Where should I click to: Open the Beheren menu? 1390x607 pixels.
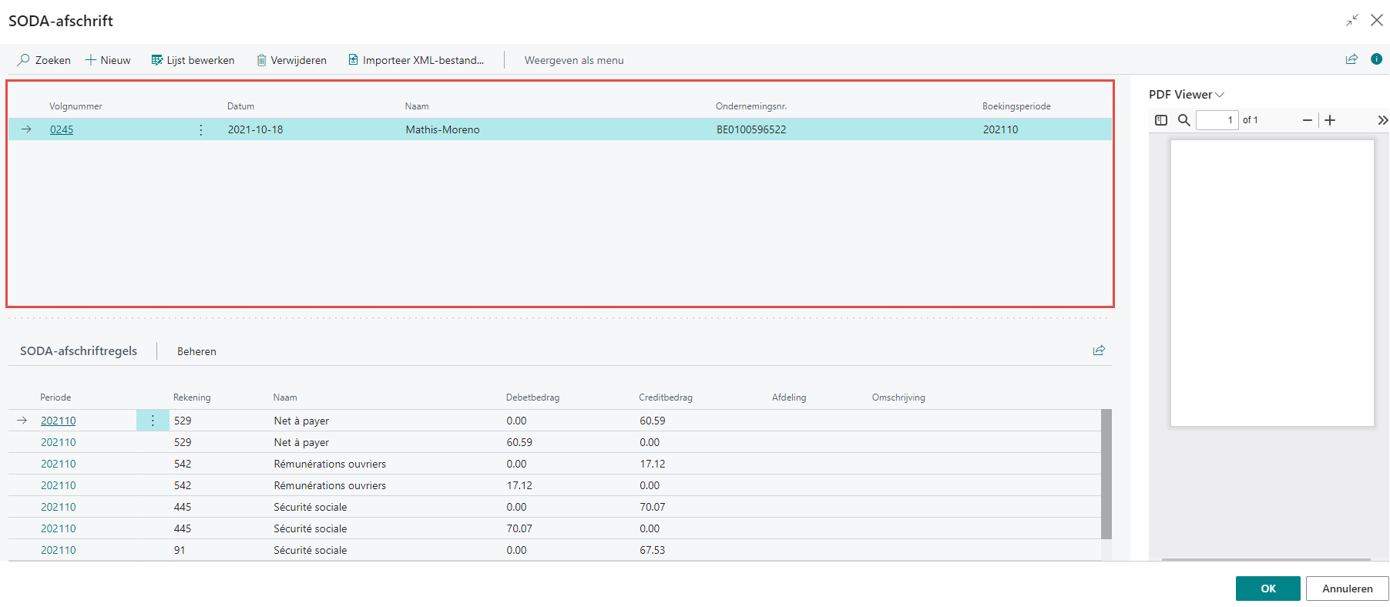click(x=196, y=351)
